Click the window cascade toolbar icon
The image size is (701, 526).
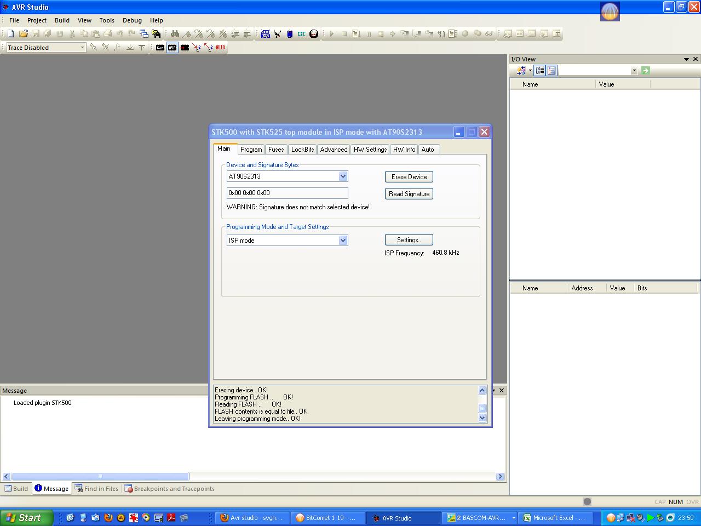pyautogui.click(x=143, y=33)
